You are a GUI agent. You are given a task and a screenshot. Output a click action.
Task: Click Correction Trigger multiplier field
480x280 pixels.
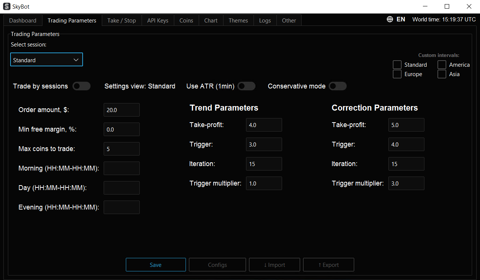[406, 183]
